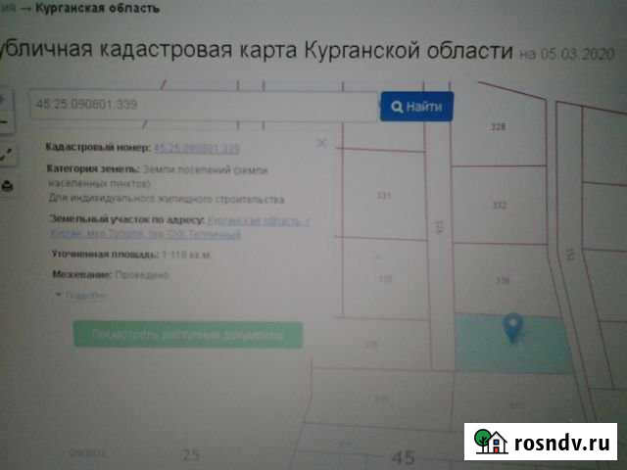
Task: Click parcel 336 on the map
Action: pyautogui.click(x=503, y=280)
